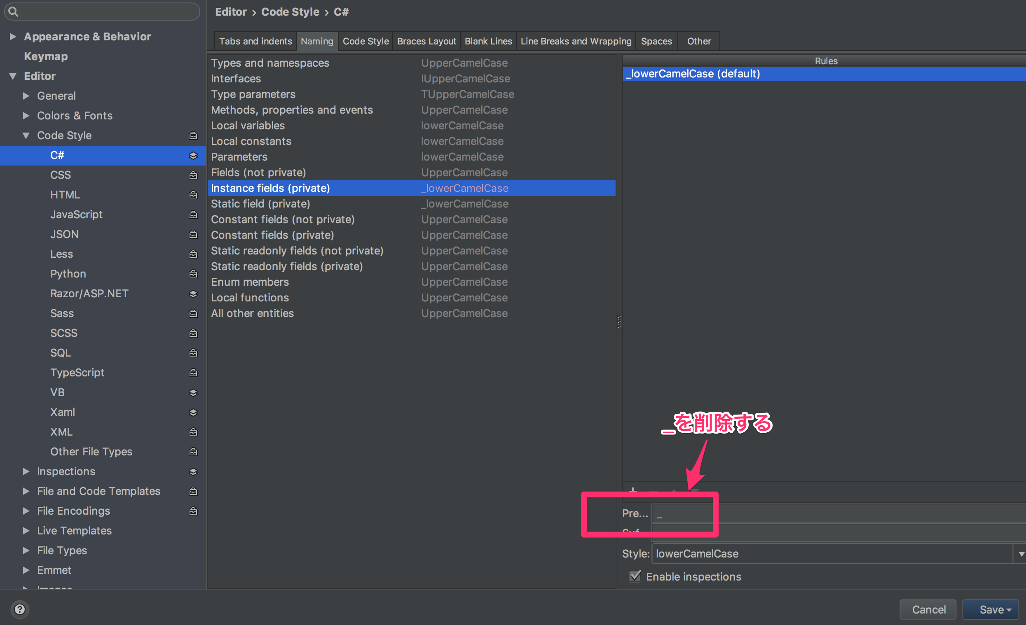Select Fields (not private) row

(411, 173)
